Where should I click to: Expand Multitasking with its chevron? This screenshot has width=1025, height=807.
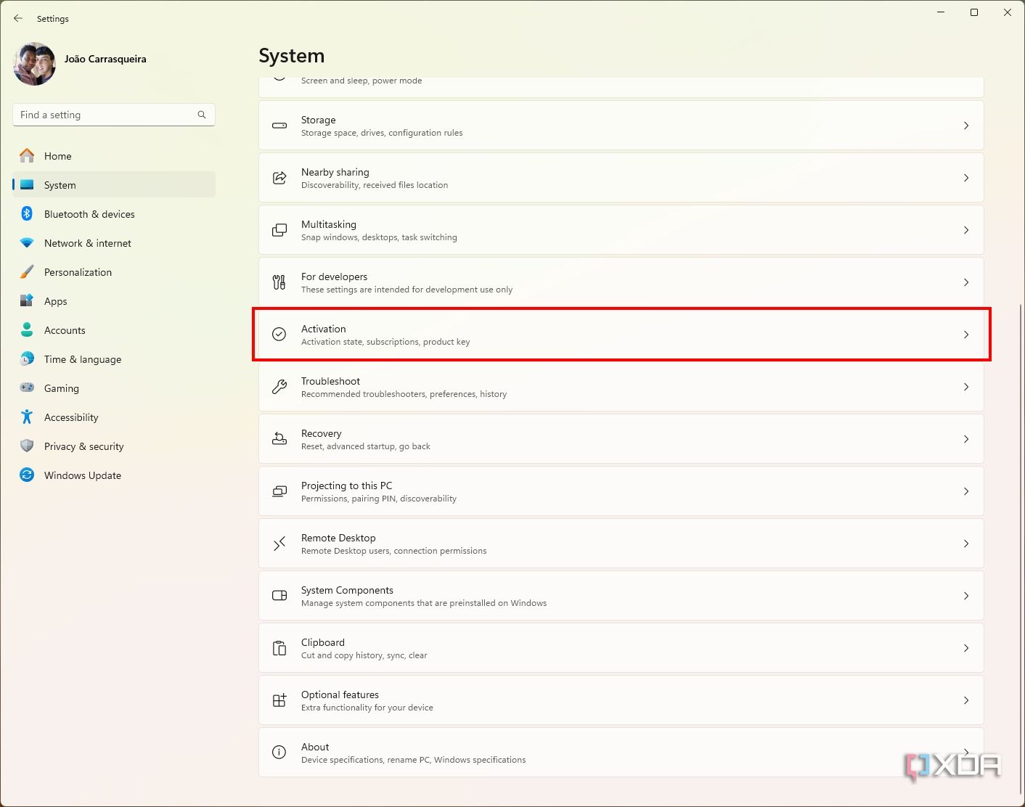pyautogui.click(x=966, y=230)
